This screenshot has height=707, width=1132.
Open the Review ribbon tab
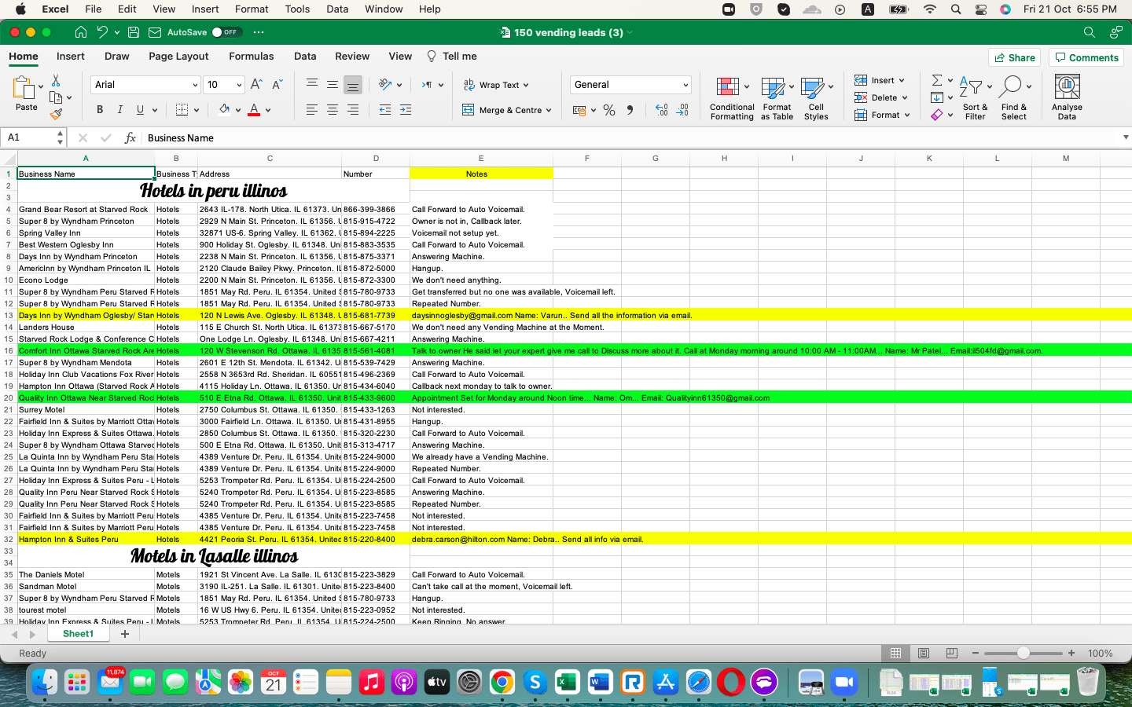click(x=352, y=57)
